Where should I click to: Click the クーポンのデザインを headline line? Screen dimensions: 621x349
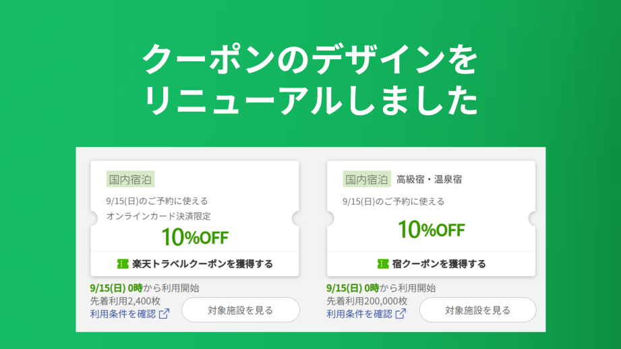point(310,61)
